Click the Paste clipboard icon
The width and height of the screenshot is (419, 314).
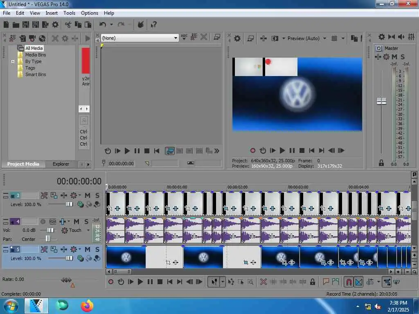pyautogui.click(x=88, y=25)
